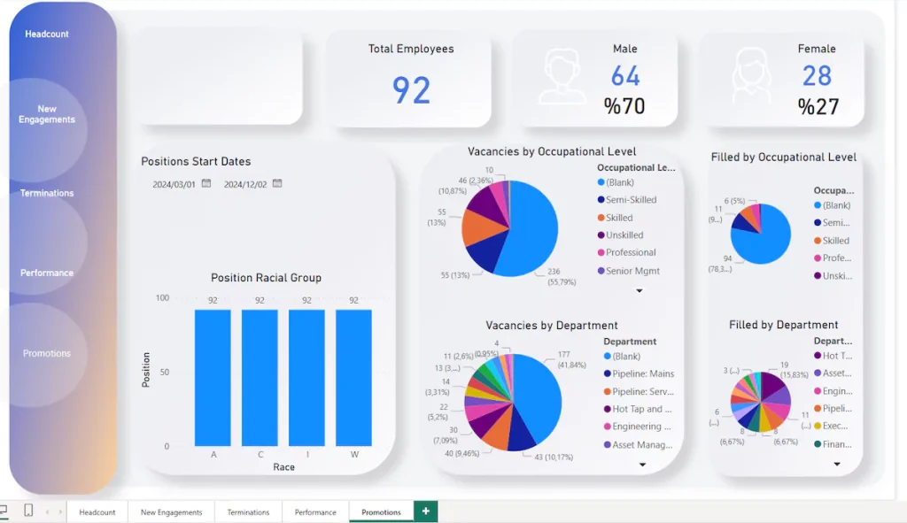This screenshot has width=907, height=523.
Task: Click the male employee avatar icon
Action: coord(563,77)
